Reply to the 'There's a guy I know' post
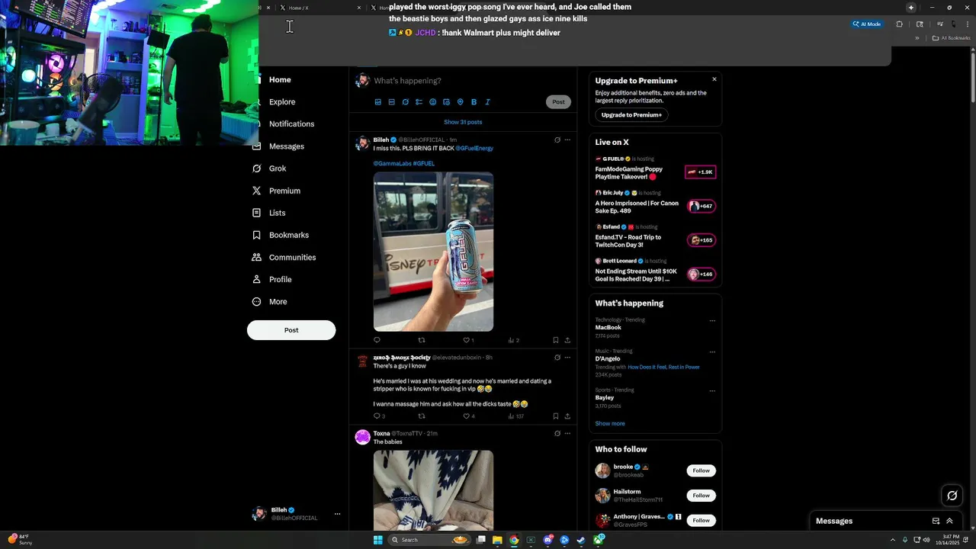Screen dimensions: 976x549 tap(377, 416)
